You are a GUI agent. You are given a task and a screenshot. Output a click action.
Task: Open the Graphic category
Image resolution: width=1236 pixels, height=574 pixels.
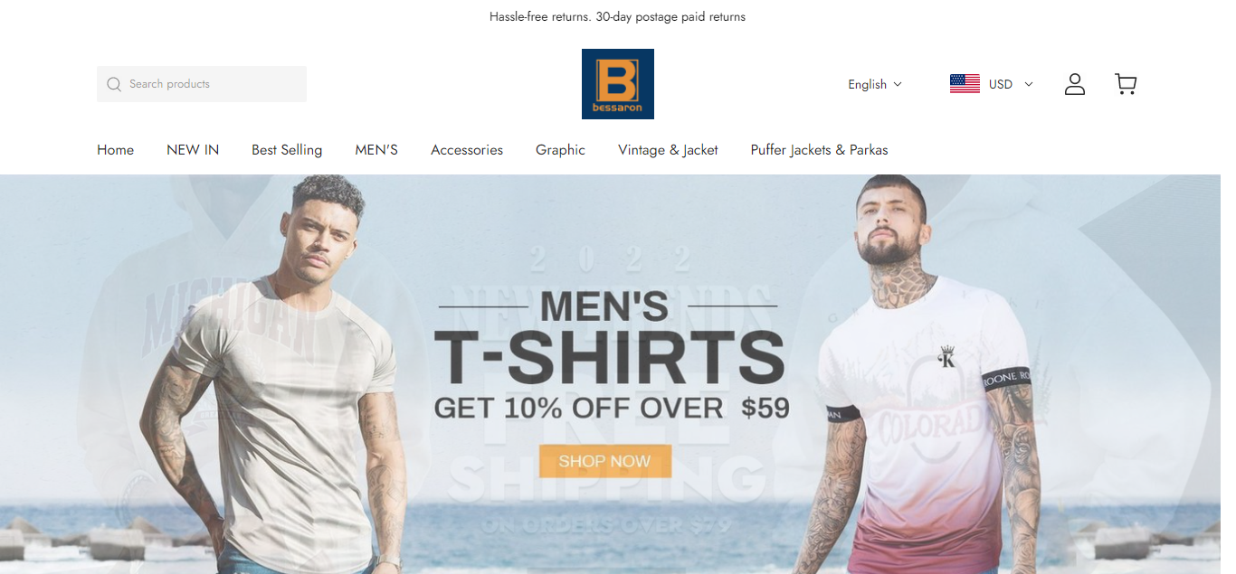click(560, 150)
